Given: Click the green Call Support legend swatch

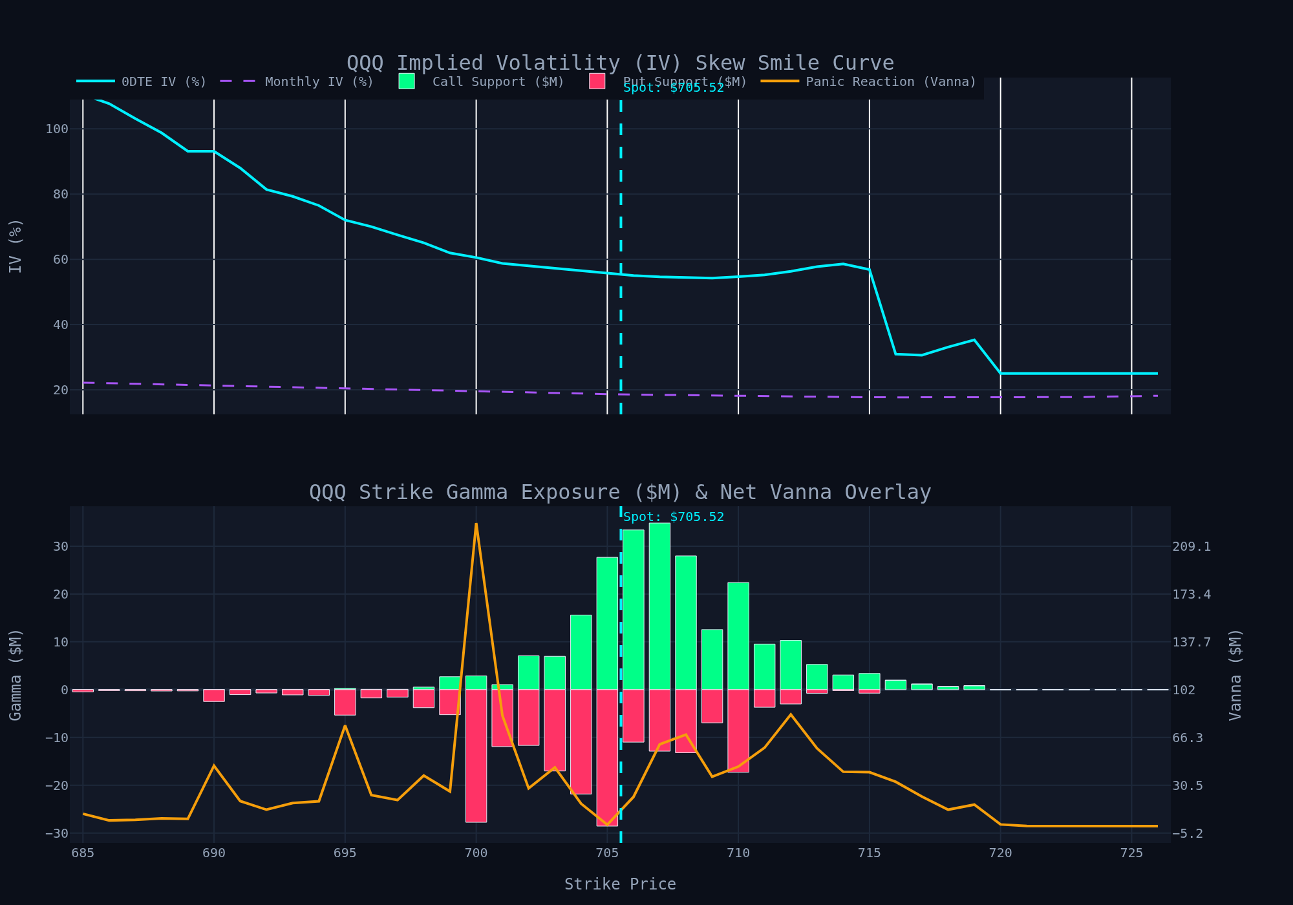Looking at the screenshot, I should [x=407, y=81].
